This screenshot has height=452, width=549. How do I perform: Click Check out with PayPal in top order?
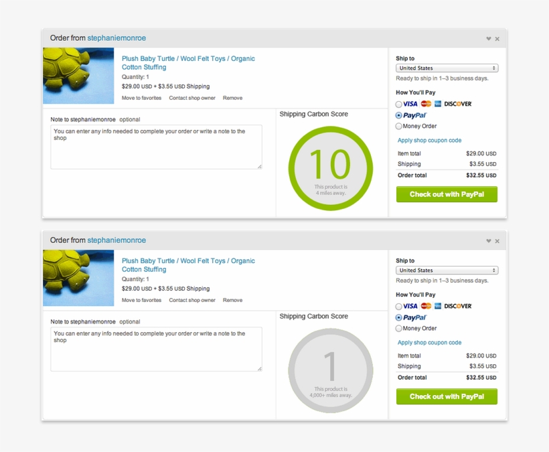tap(447, 194)
